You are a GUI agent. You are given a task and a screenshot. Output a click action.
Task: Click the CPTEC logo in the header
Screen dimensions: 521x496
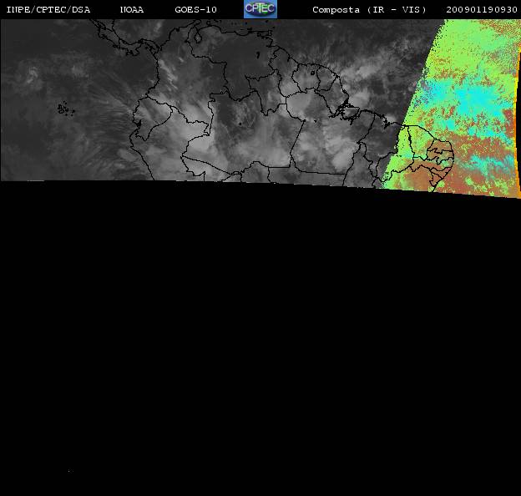260,9
